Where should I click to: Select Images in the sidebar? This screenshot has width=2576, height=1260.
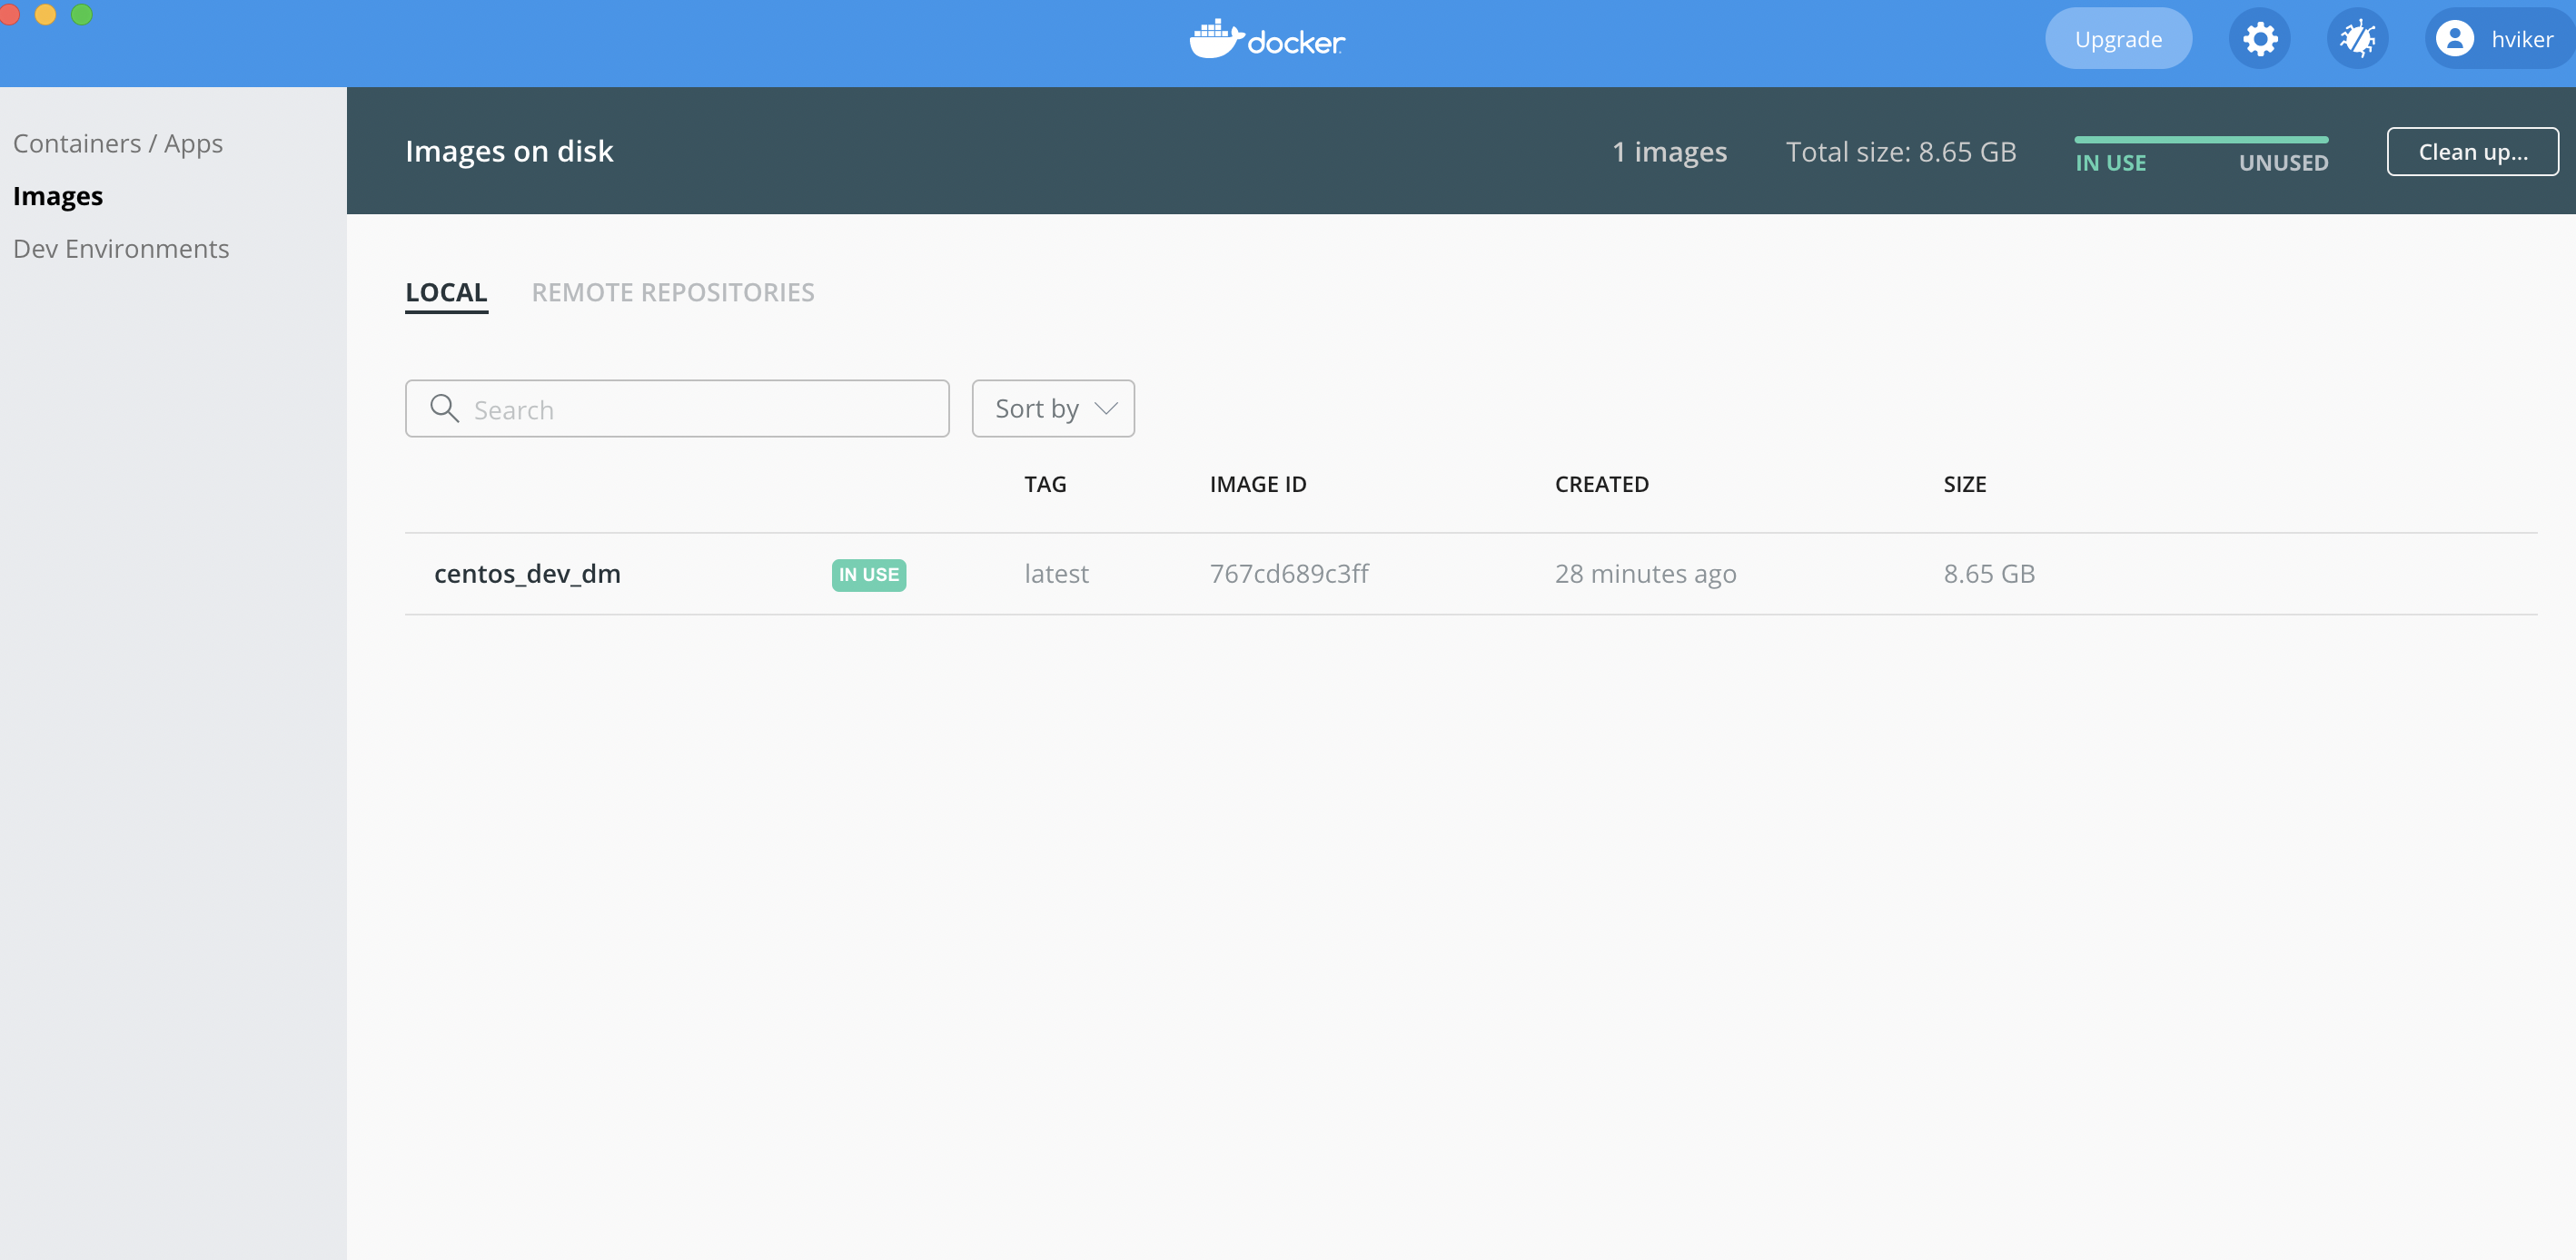[x=58, y=196]
